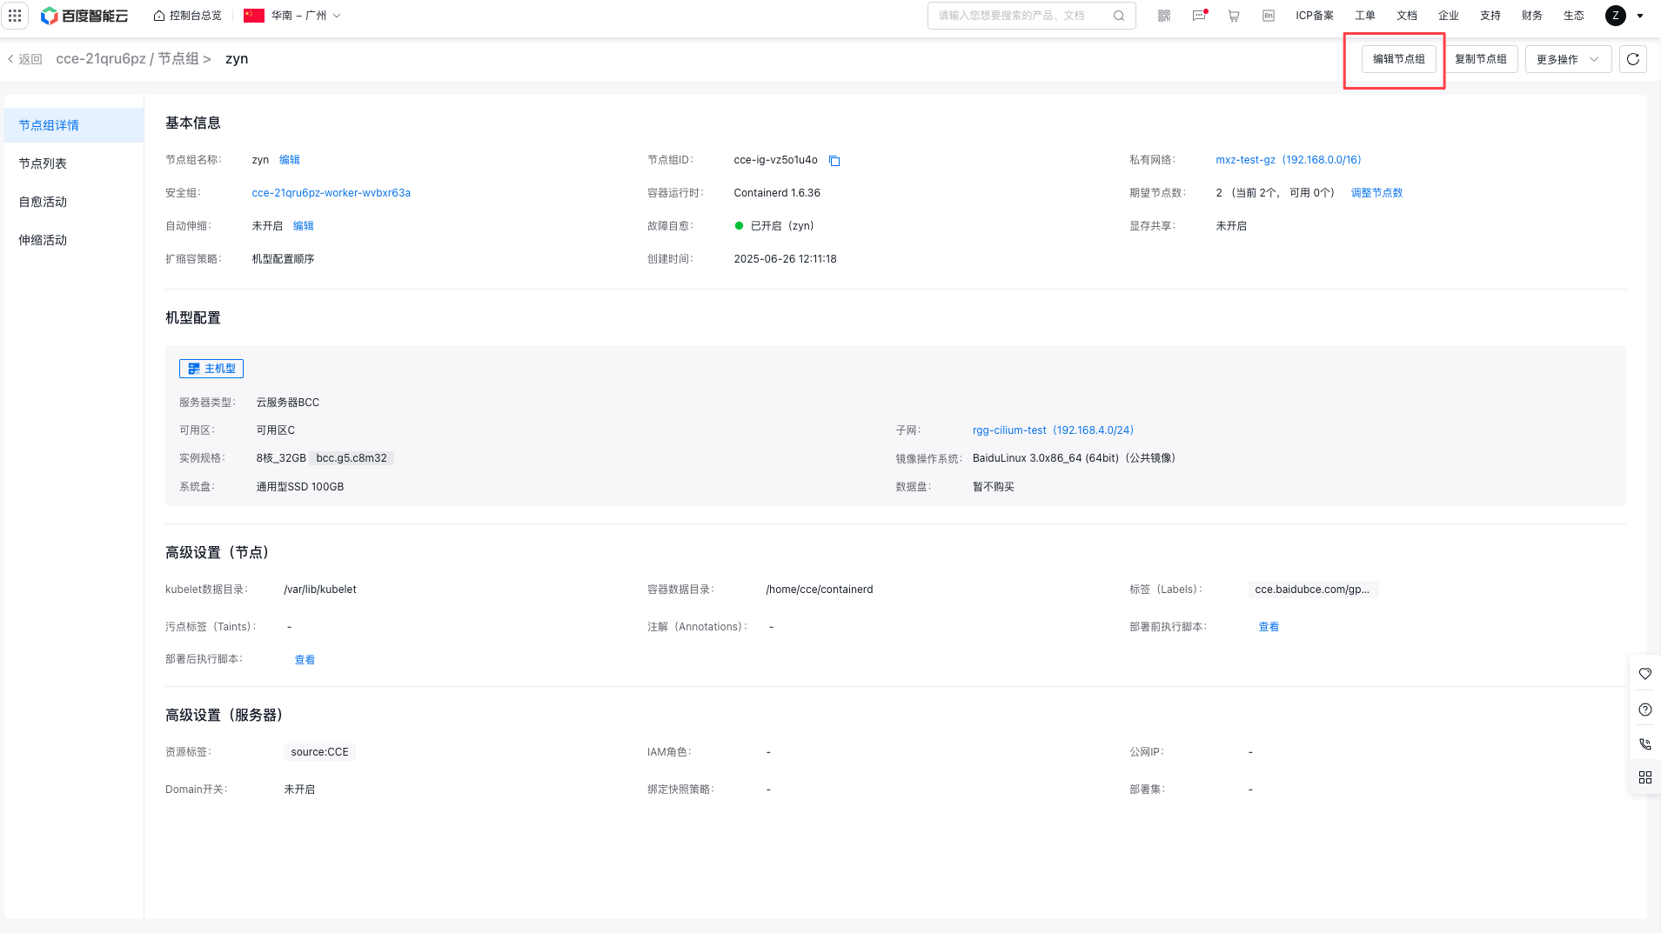Screen dimensions: 1661x933
Task: Open the message notifications icon
Action: [1199, 16]
